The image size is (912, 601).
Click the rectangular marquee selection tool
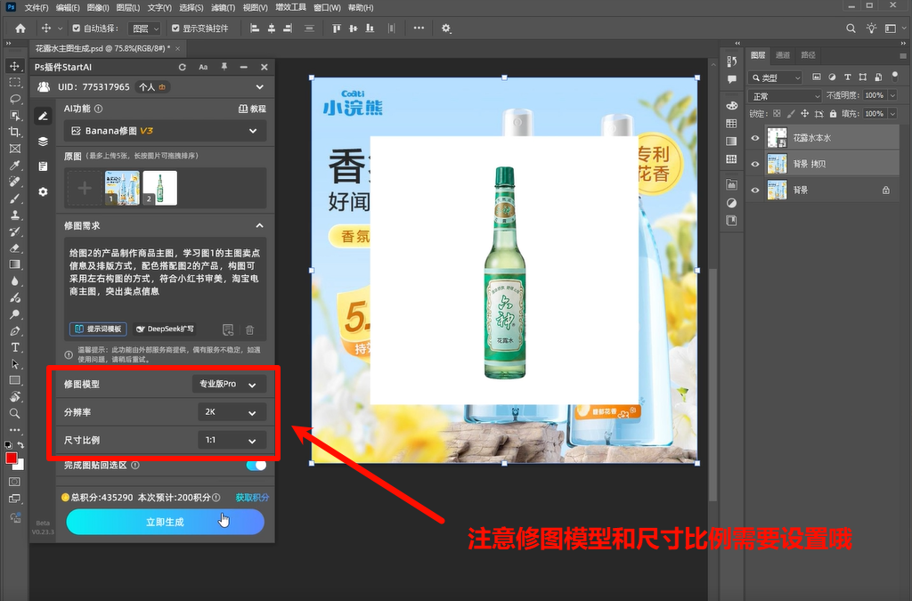[x=13, y=82]
